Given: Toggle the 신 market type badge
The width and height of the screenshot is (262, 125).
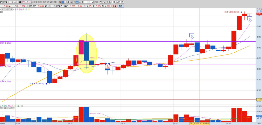Looking at the screenshot, I should click(20, 2).
